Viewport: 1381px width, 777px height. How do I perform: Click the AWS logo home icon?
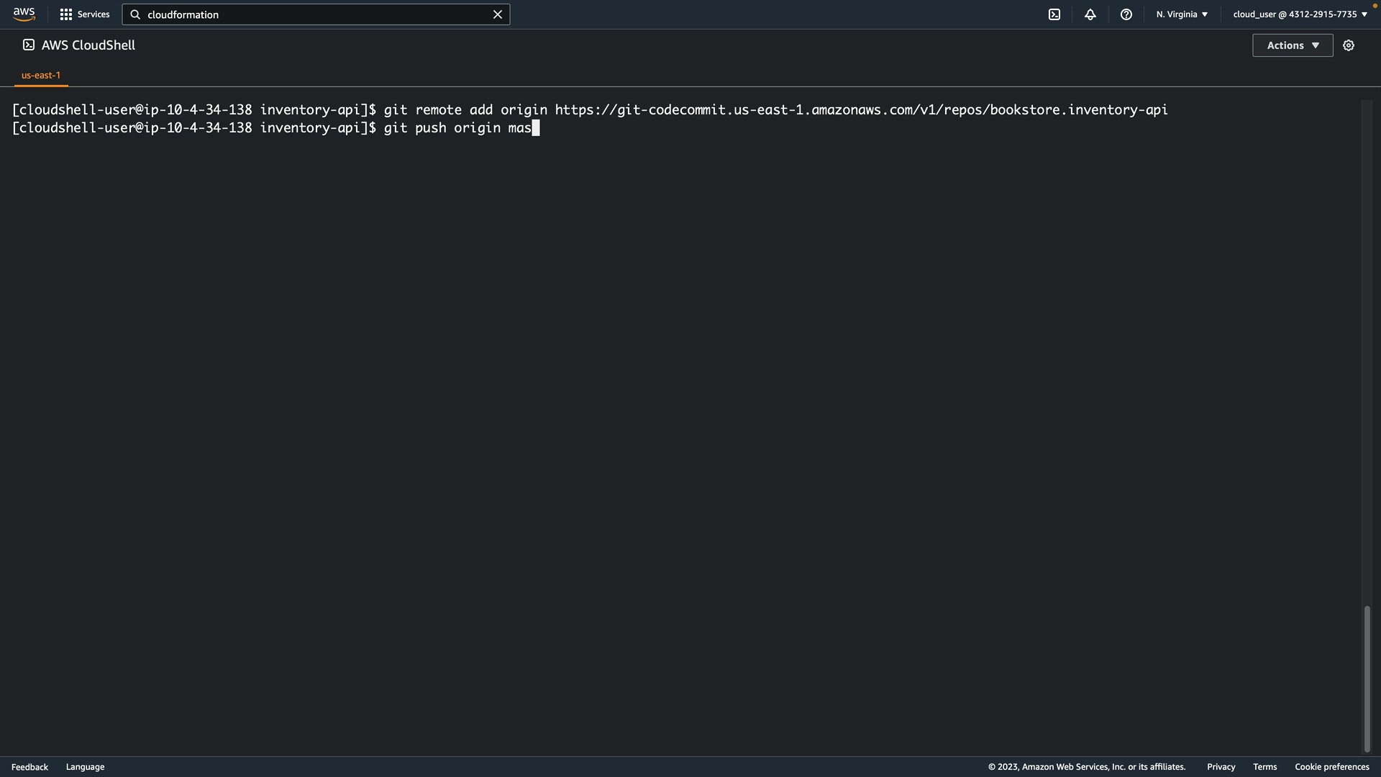point(24,14)
